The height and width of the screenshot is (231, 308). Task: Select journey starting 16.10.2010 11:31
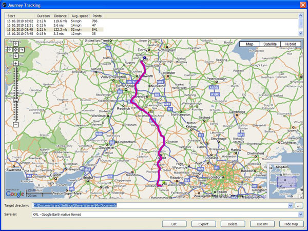tap(54, 25)
